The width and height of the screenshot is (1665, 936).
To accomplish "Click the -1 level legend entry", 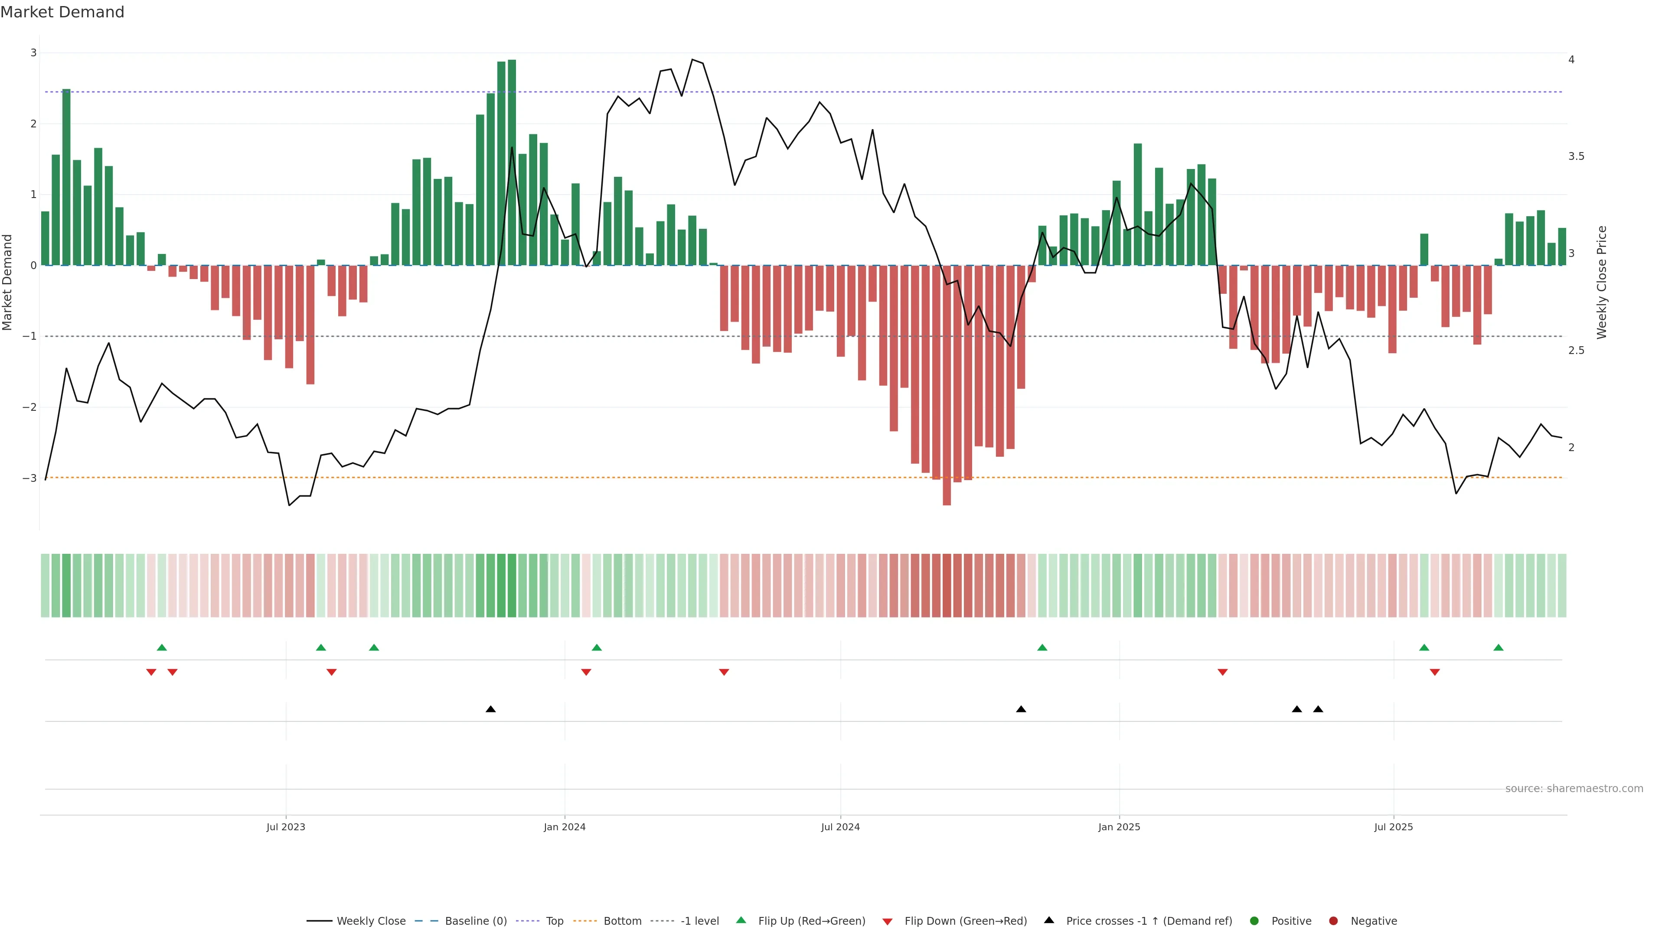I will tap(699, 921).
